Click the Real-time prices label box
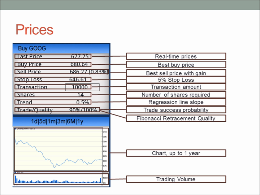Viewport: 260px width, 195px height. [x=176, y=56]
